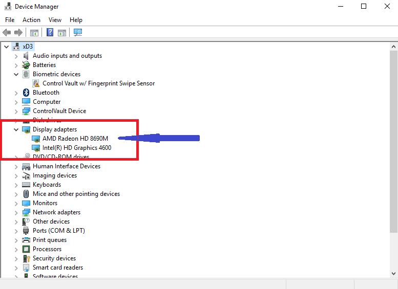Screen dimensions: 398x289
Task: Select Intel(R) HD Graphics 4600 adapter
Action: 76,148
